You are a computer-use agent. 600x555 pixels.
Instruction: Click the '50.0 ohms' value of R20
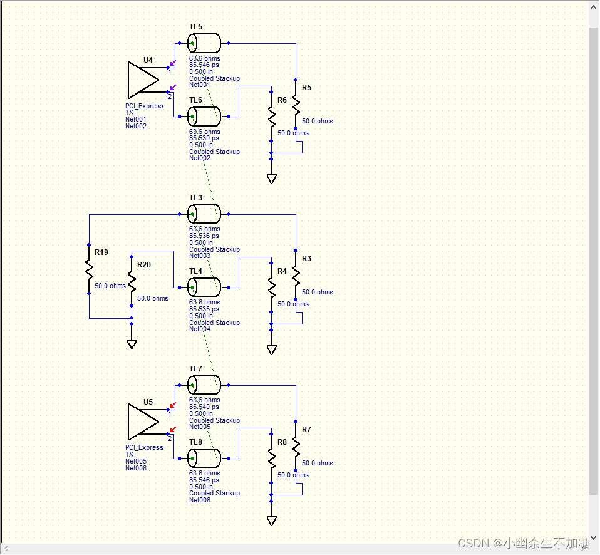coord(153,298)
